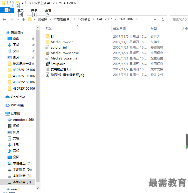Open Customize Quick Access Toolbar dropdown

22,3
